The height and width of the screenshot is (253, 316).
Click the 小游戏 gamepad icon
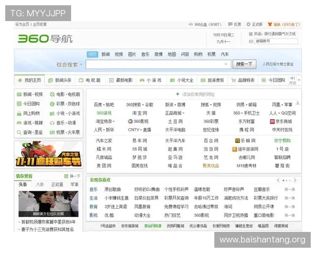pyautogui.click(x=142, y=80)
